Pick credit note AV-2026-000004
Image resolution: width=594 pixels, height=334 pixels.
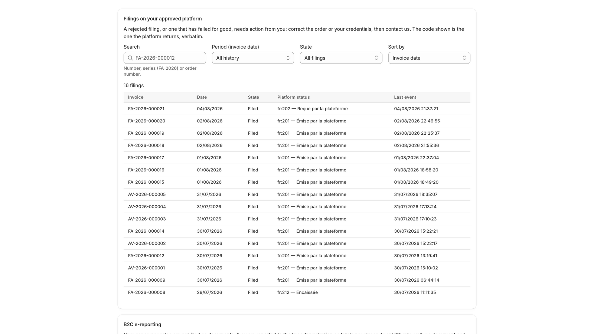pyautogui.click(x=147, y=207)
